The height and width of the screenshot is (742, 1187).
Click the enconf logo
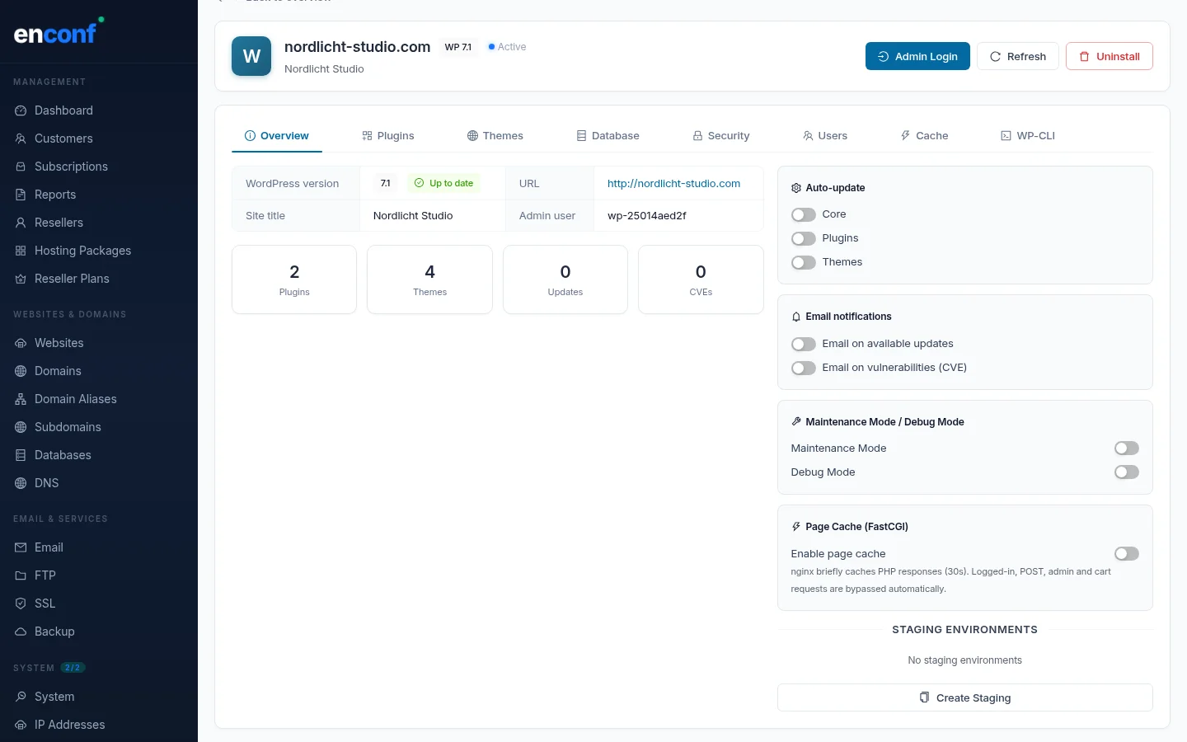click(59, 32)
